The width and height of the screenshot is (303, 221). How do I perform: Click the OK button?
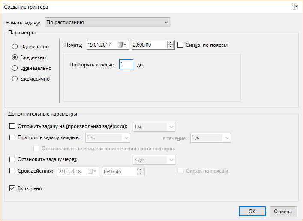[252, 211]
